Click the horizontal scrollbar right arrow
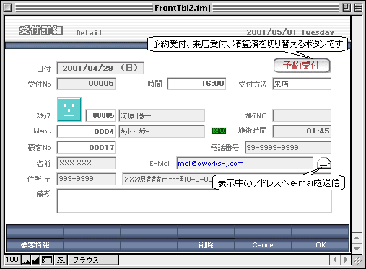 coord(346,260)
